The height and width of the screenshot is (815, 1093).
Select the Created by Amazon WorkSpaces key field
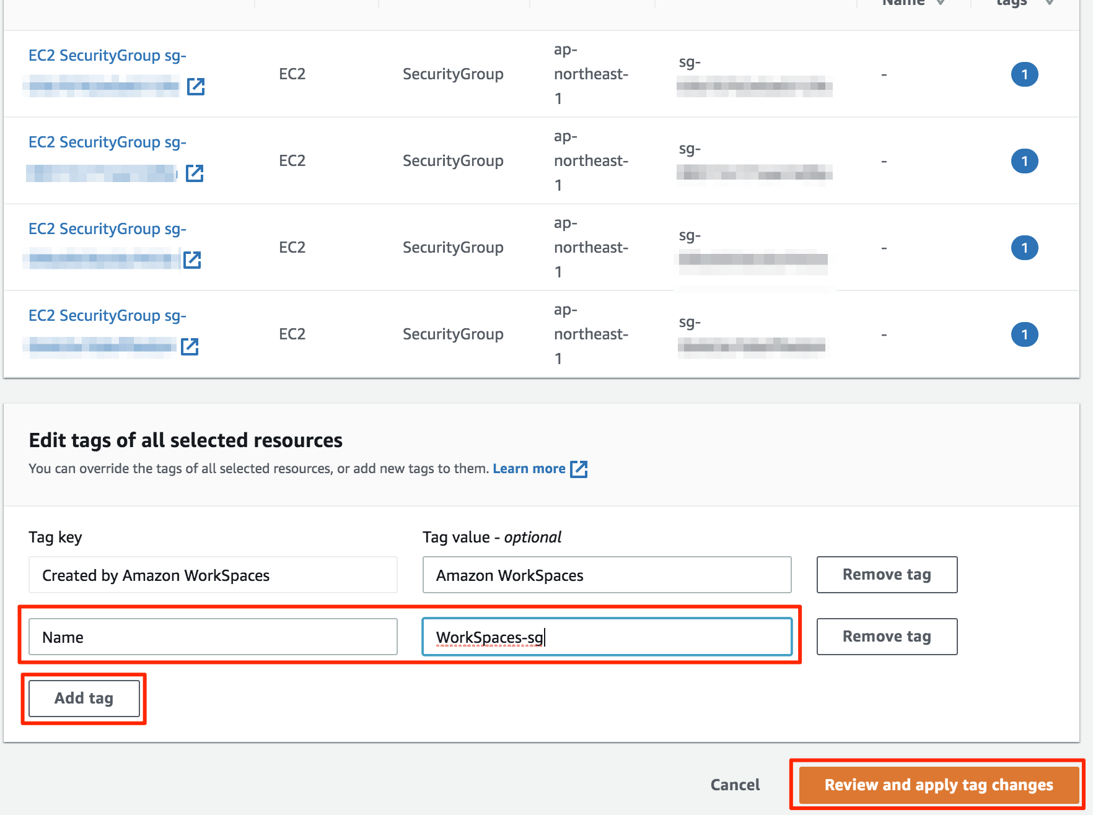(x=213, y=575)
